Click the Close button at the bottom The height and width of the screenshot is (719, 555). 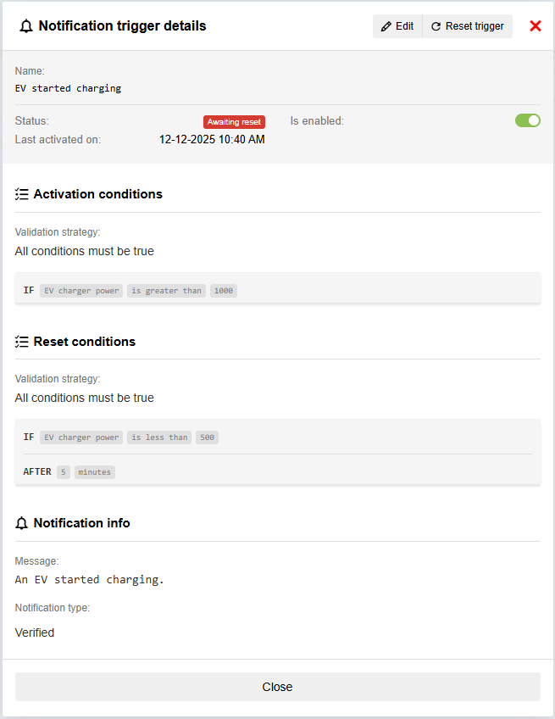coord(277,687)
